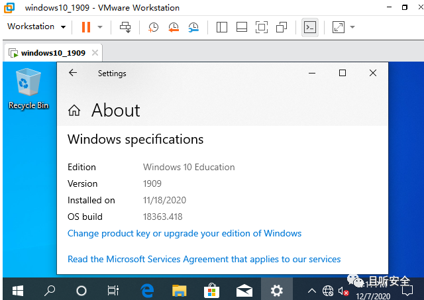The width and height of the screenshot is (424, 300).
Task: Enter full screen mode
Action: (262, 27)
